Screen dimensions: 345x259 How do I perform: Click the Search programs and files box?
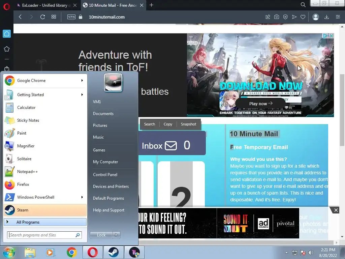44,235
